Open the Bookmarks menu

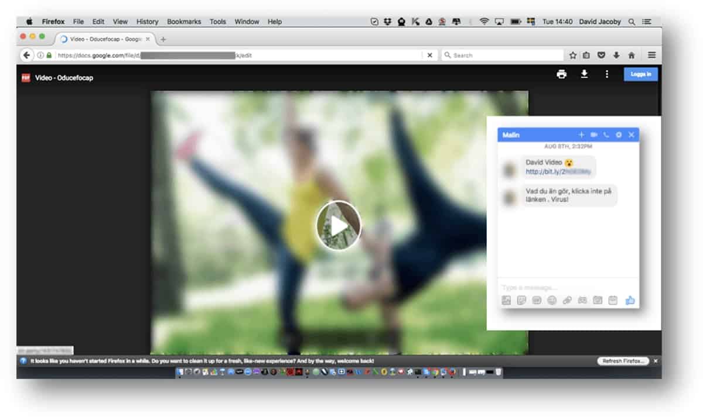pos(184,22)
